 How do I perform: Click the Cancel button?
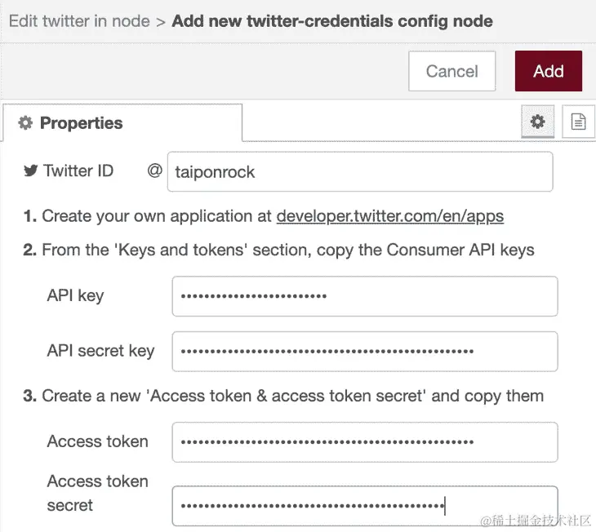(451, 71)
